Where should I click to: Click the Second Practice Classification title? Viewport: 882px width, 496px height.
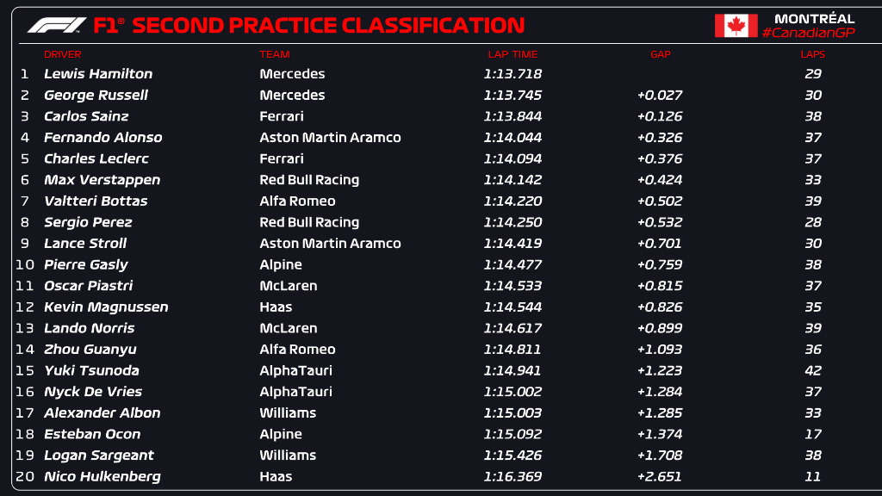[327, 26]
